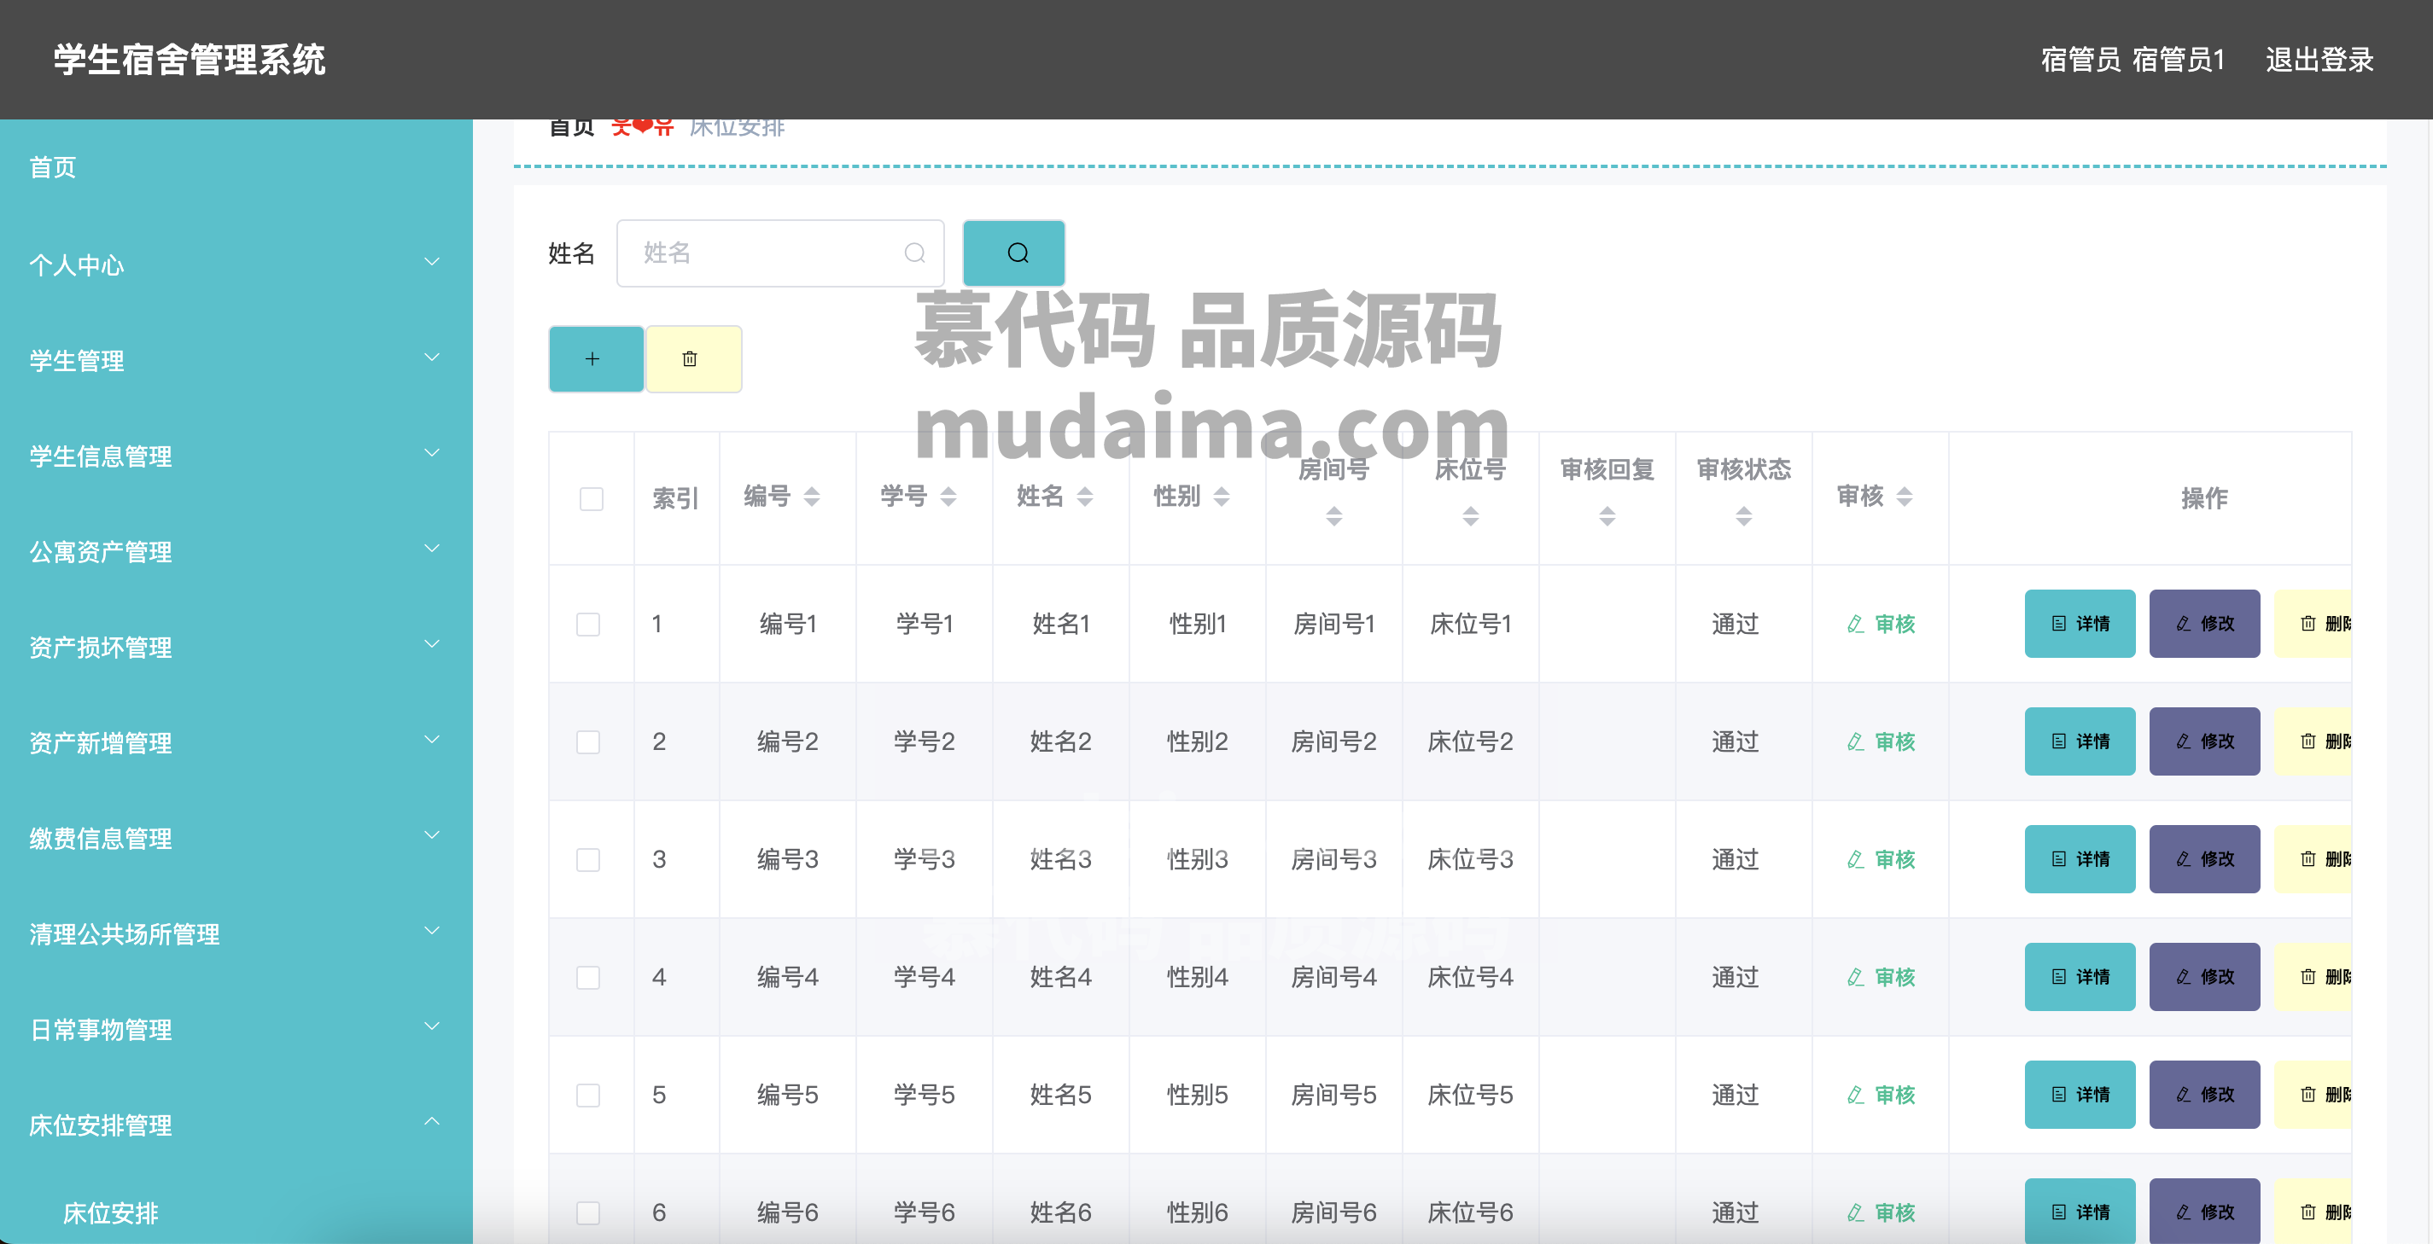The width and height of the screenshot is (2433, 1244).
Task: Sort by 编号 column arrows
Action: tap(811, 497)
